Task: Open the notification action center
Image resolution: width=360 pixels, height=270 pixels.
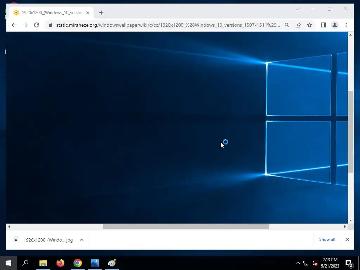Action: 349,263
